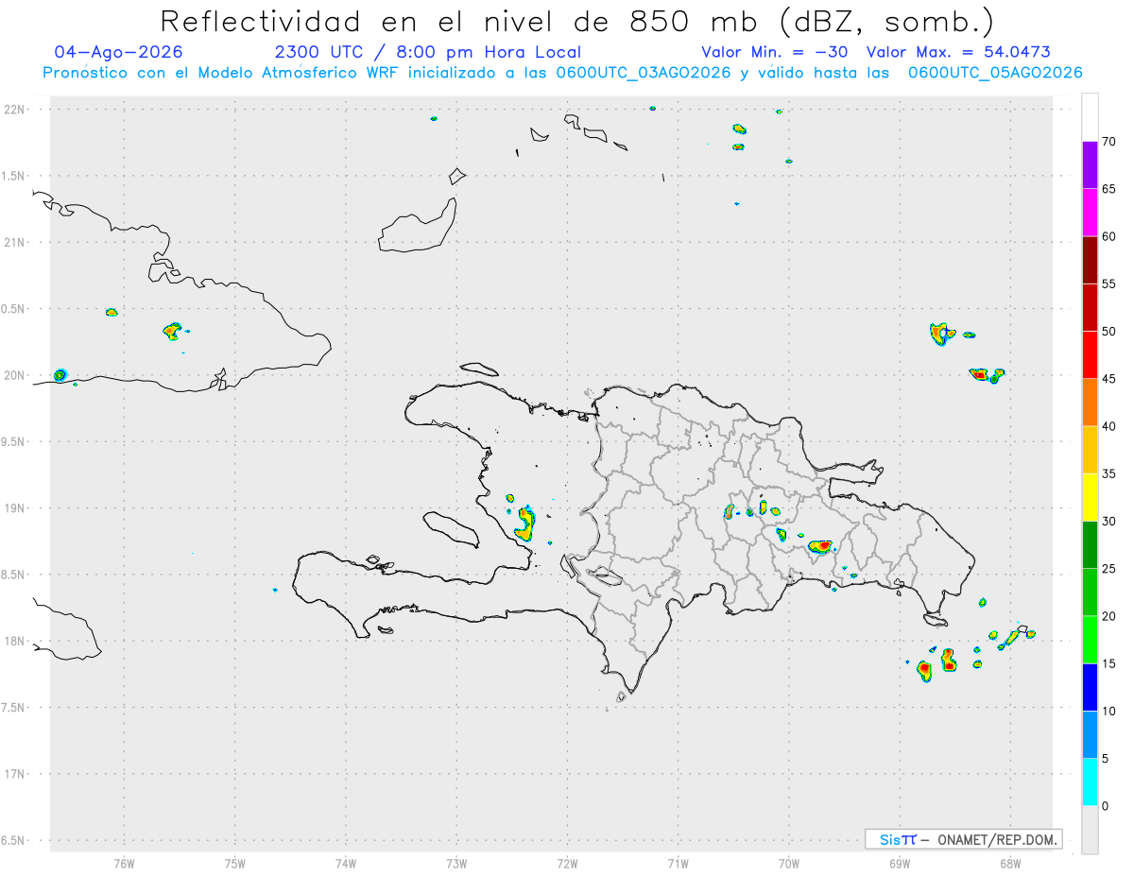Click the '71W' longitude label
The height and width of the screenshot is (876, 1134).
pyautogui.click(x=678, y=863)
